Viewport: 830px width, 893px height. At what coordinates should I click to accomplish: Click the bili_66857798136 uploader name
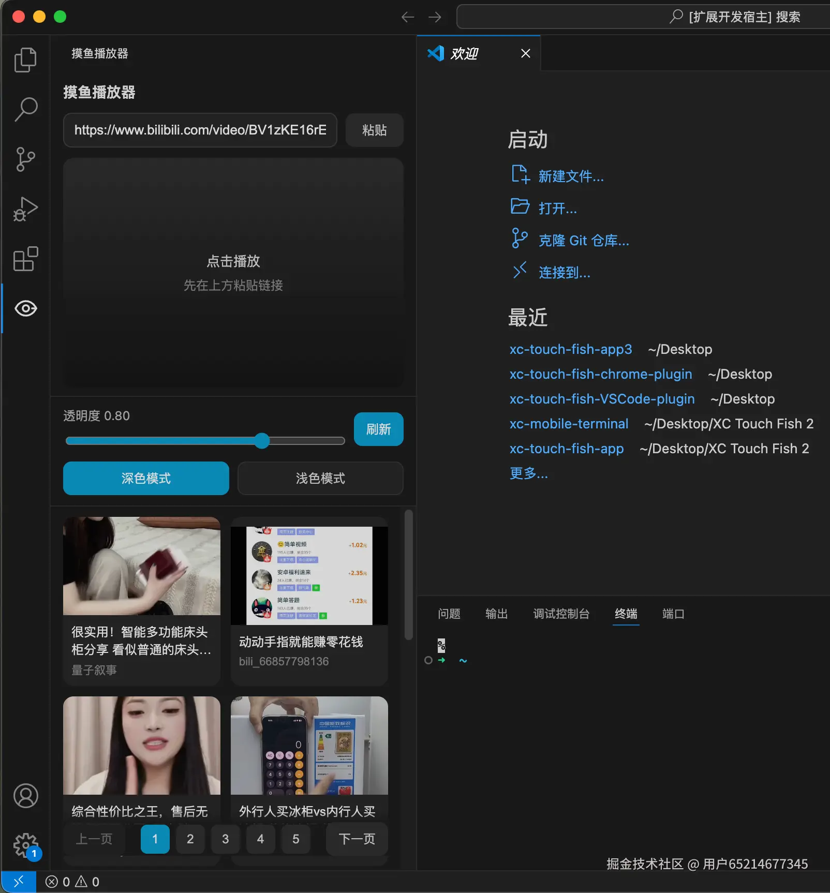coord(284,661)
